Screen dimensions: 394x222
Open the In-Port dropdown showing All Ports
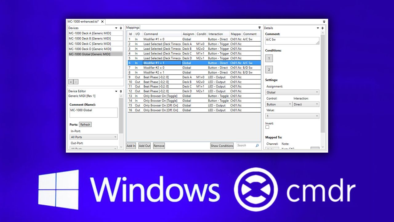(x=94, y=137)
